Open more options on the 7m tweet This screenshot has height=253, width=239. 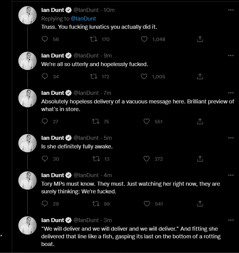[x=231, y=93]
